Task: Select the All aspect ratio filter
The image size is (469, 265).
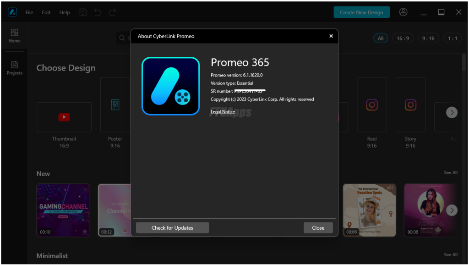Action: (381, 39)
